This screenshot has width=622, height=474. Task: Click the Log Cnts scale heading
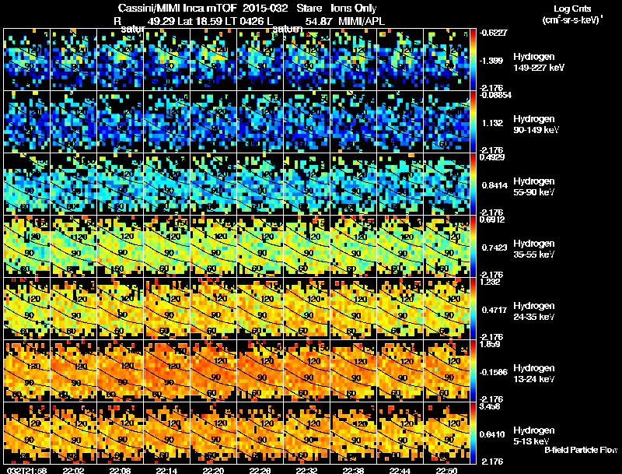571,9
